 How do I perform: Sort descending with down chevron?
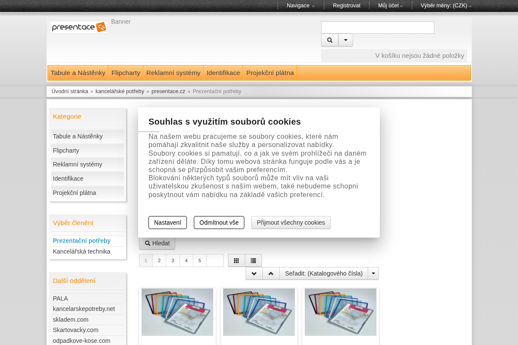tap(254, 273)
